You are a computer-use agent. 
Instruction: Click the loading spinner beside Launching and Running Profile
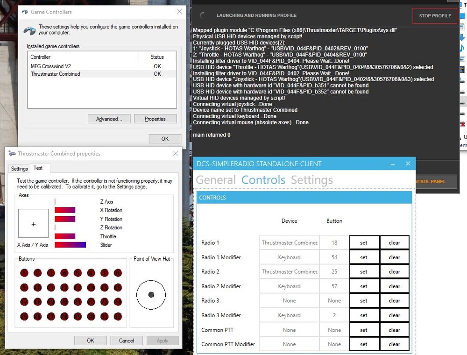click(203, 15)
